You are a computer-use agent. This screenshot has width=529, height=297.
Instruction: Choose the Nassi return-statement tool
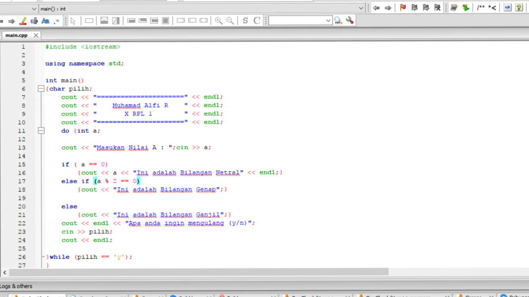tap(204, 21)
